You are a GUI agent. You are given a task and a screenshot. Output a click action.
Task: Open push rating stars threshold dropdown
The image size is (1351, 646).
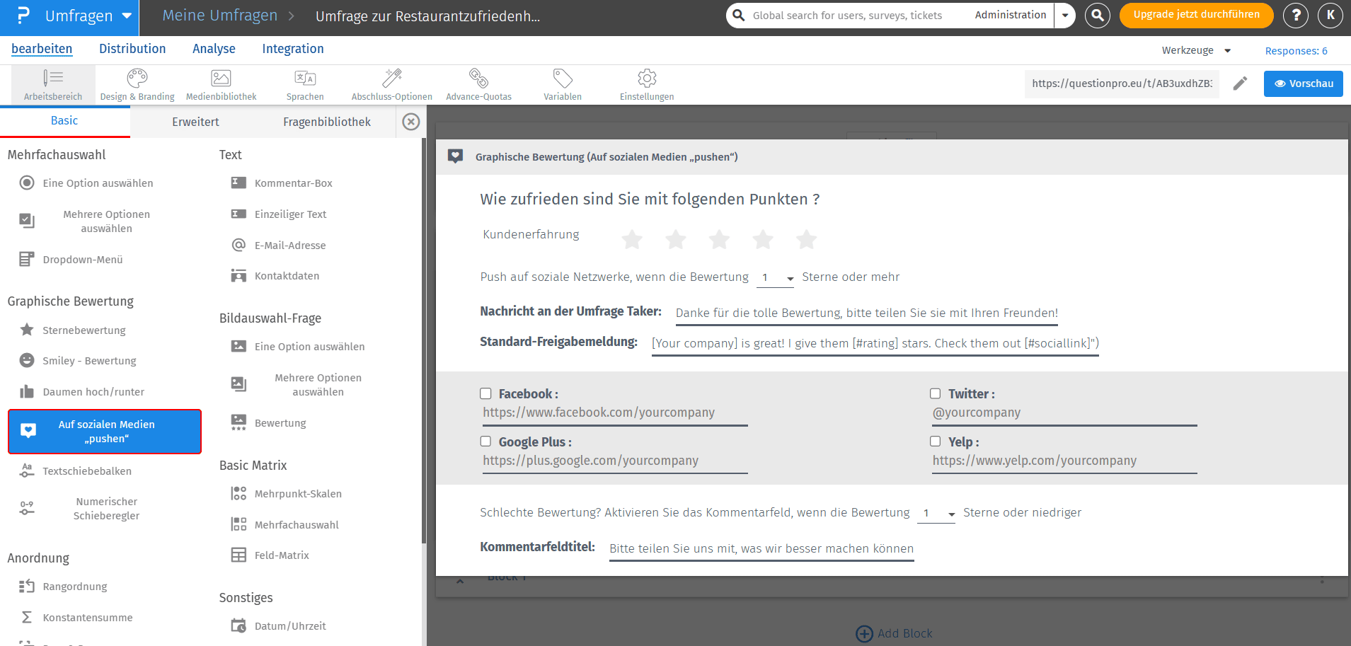coord(776,277)
